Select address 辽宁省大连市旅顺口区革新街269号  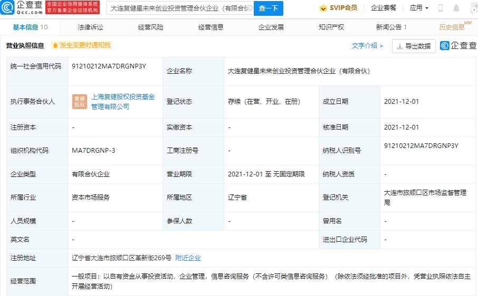click(x=122, y=258)
